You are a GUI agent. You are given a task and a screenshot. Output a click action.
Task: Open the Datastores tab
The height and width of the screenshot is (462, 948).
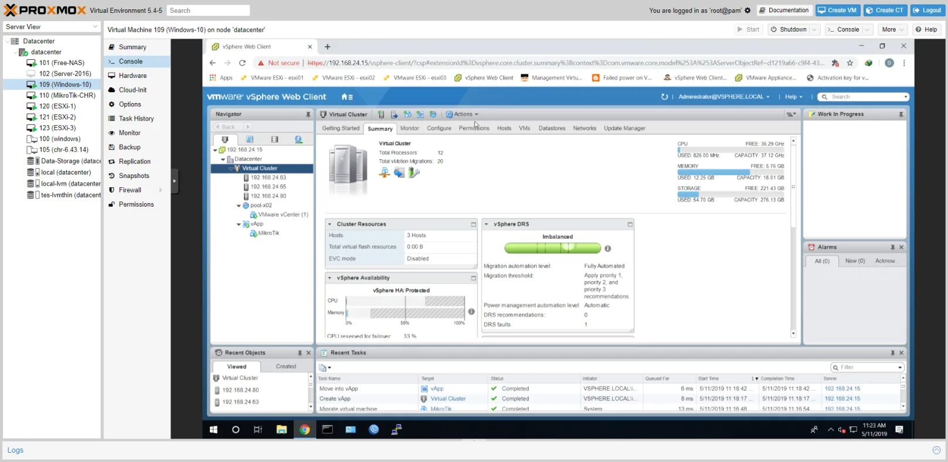coord(552,128)
